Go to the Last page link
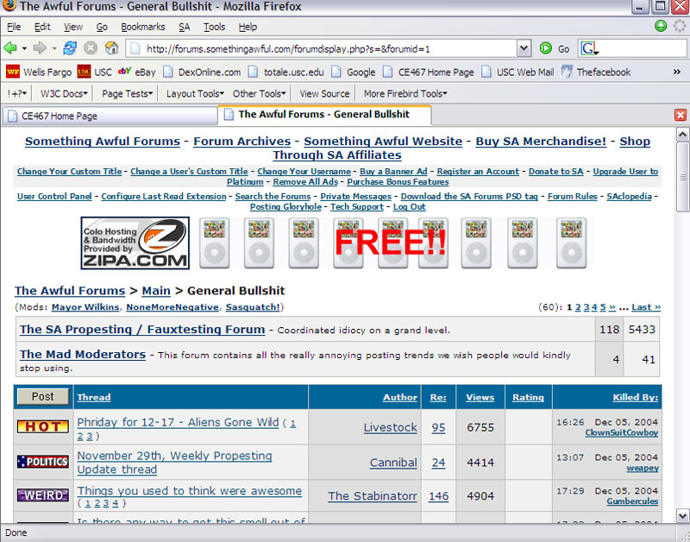This screenshot has width=690, height=542. 646,307
